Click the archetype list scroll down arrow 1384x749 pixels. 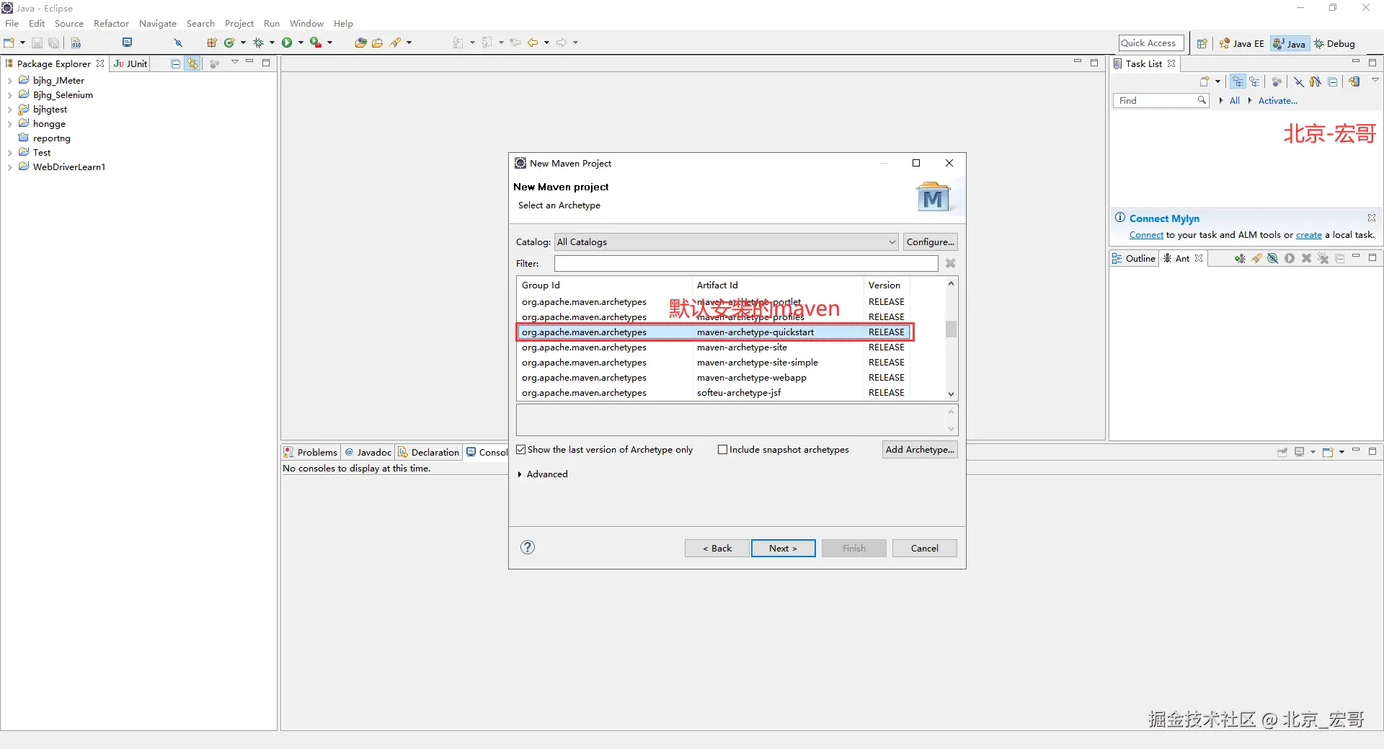(x=951, y=394)
